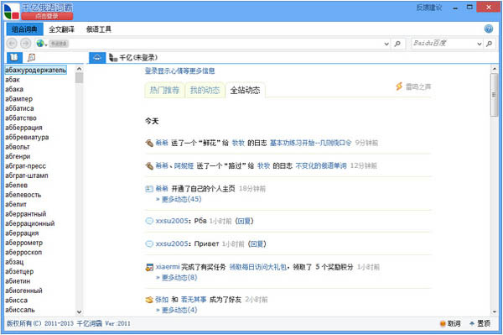Screen dimensions: 503x335
Task: Select the 热门推荐 tab
Action: 164,90
